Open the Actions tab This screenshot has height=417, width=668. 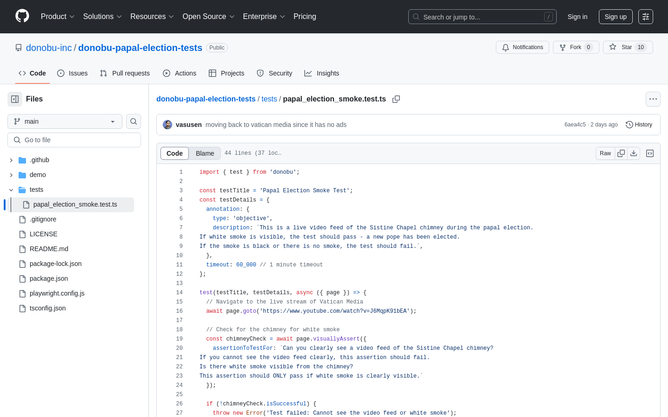[x=180, y=73]
